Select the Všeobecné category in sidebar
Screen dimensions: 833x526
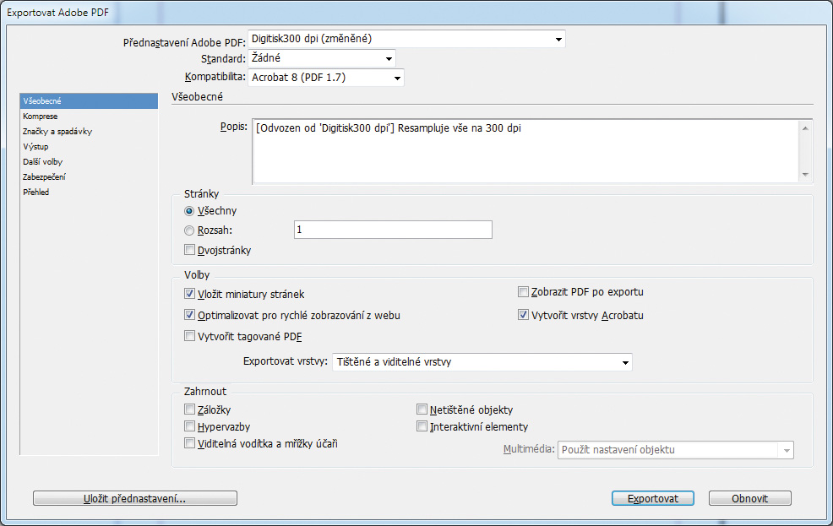pos(89,100)
